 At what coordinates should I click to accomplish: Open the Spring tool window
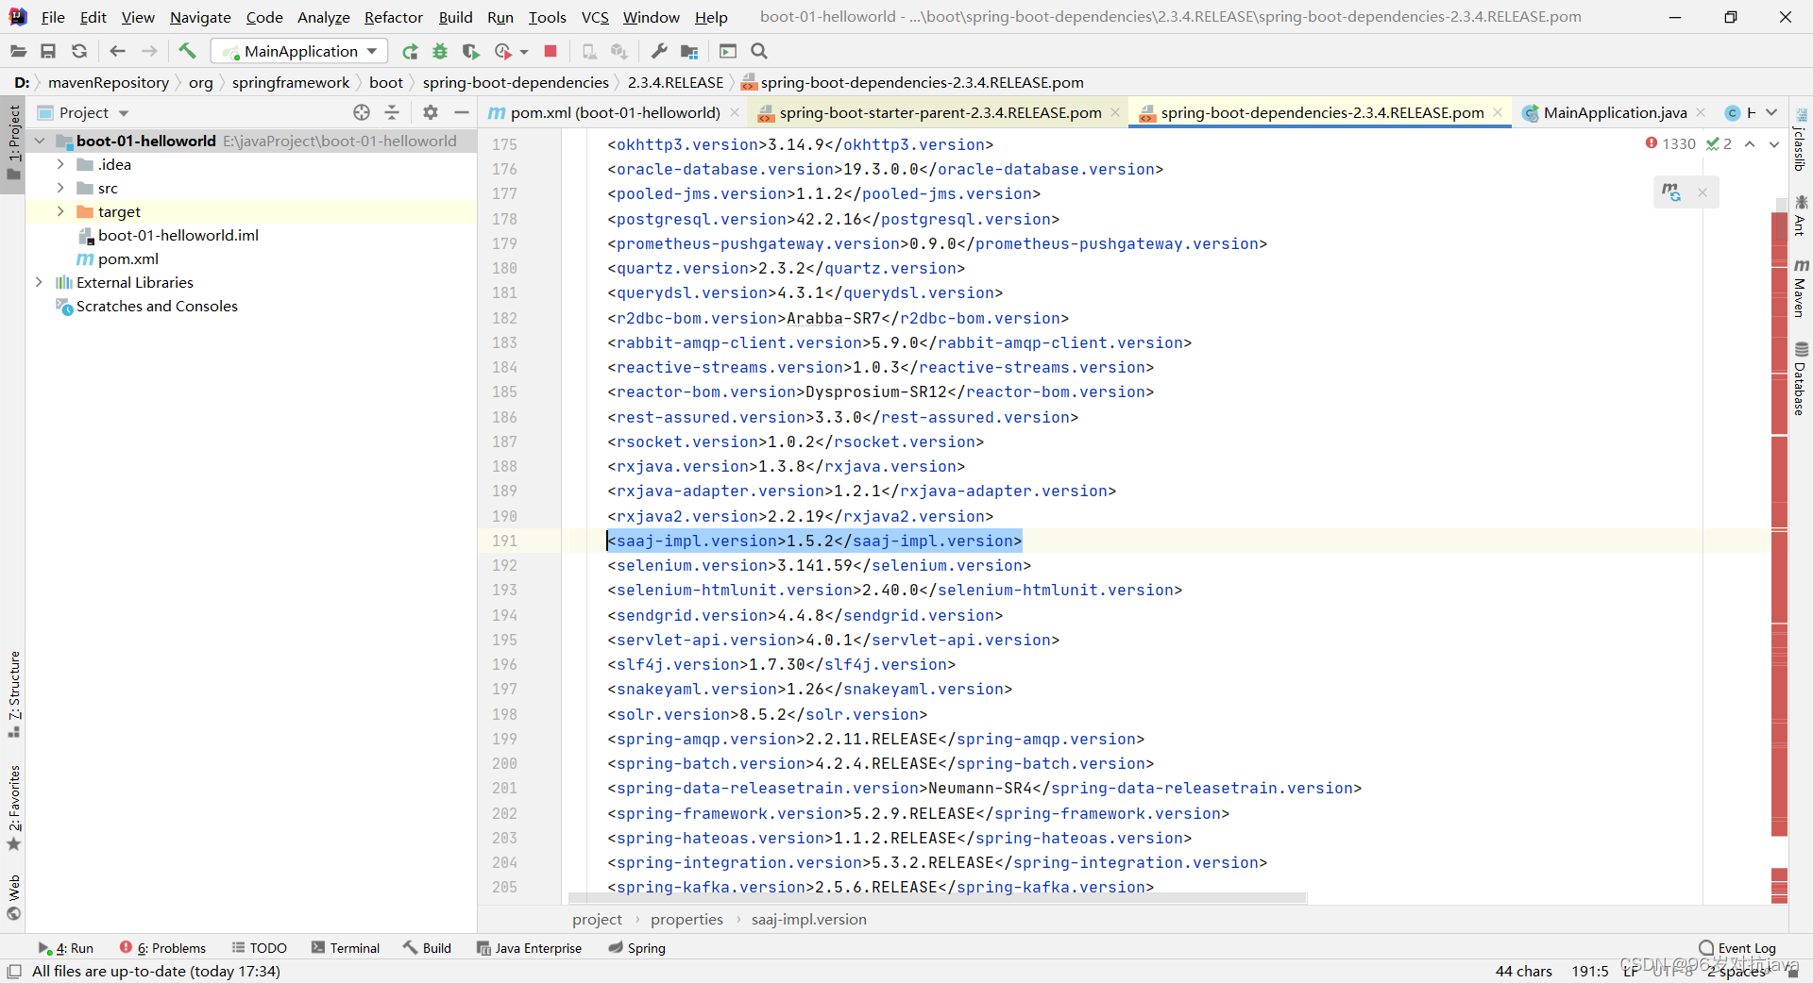[637, 948]
